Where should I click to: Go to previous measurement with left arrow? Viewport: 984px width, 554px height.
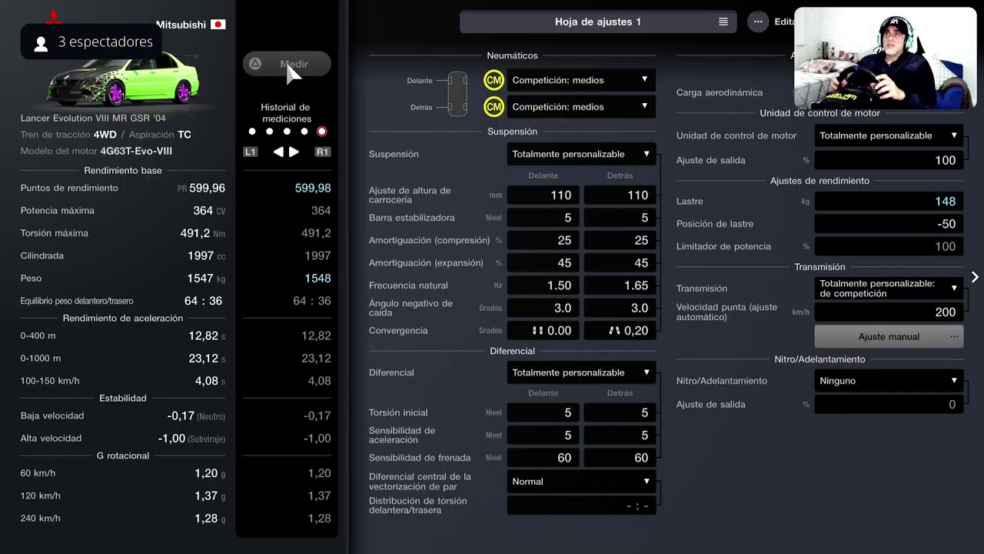278,152
